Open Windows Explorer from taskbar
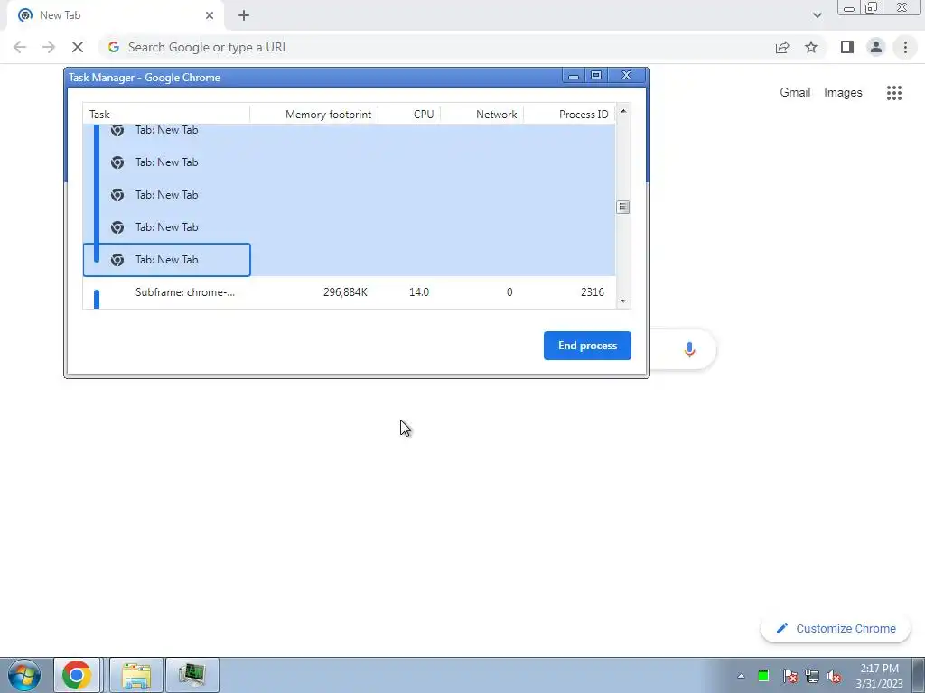The width and height of the screenshot is (925, 693). 136,675
